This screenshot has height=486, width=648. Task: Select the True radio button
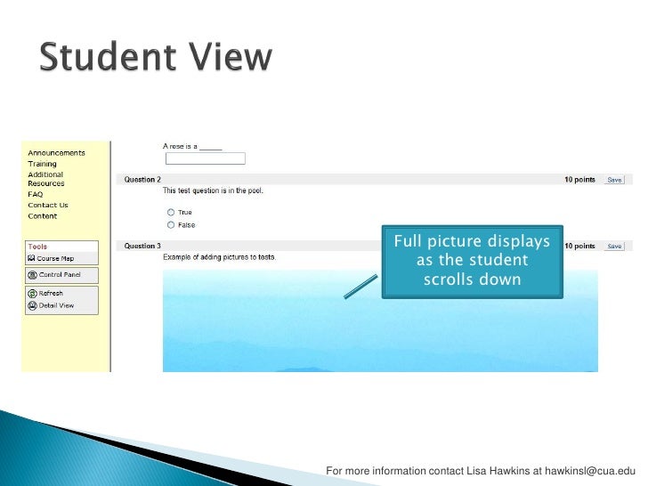click(x=171, y=212)
